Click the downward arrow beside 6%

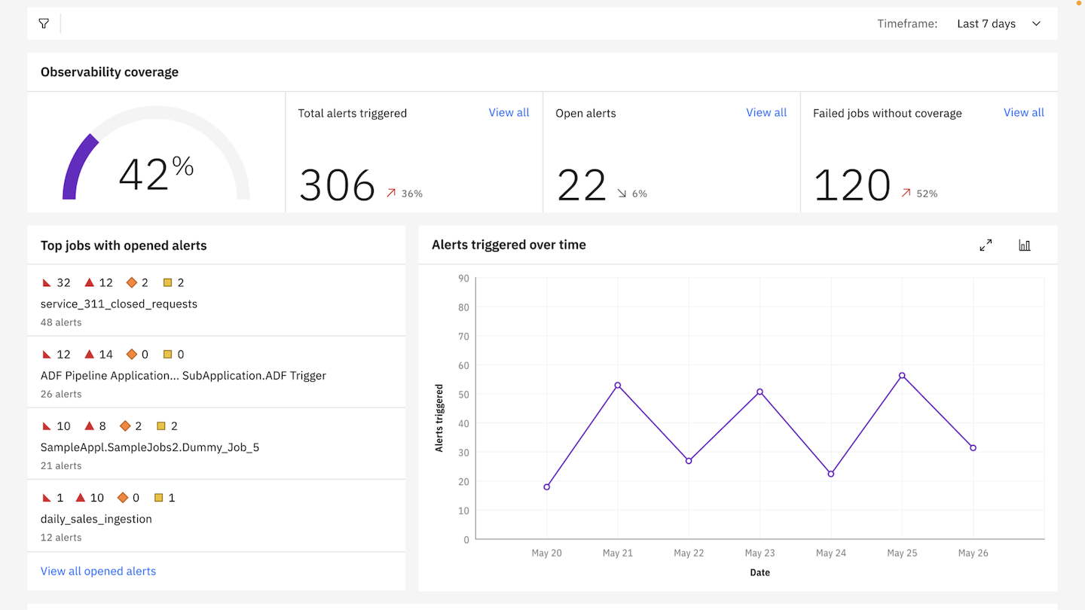(x=622, y=194)
